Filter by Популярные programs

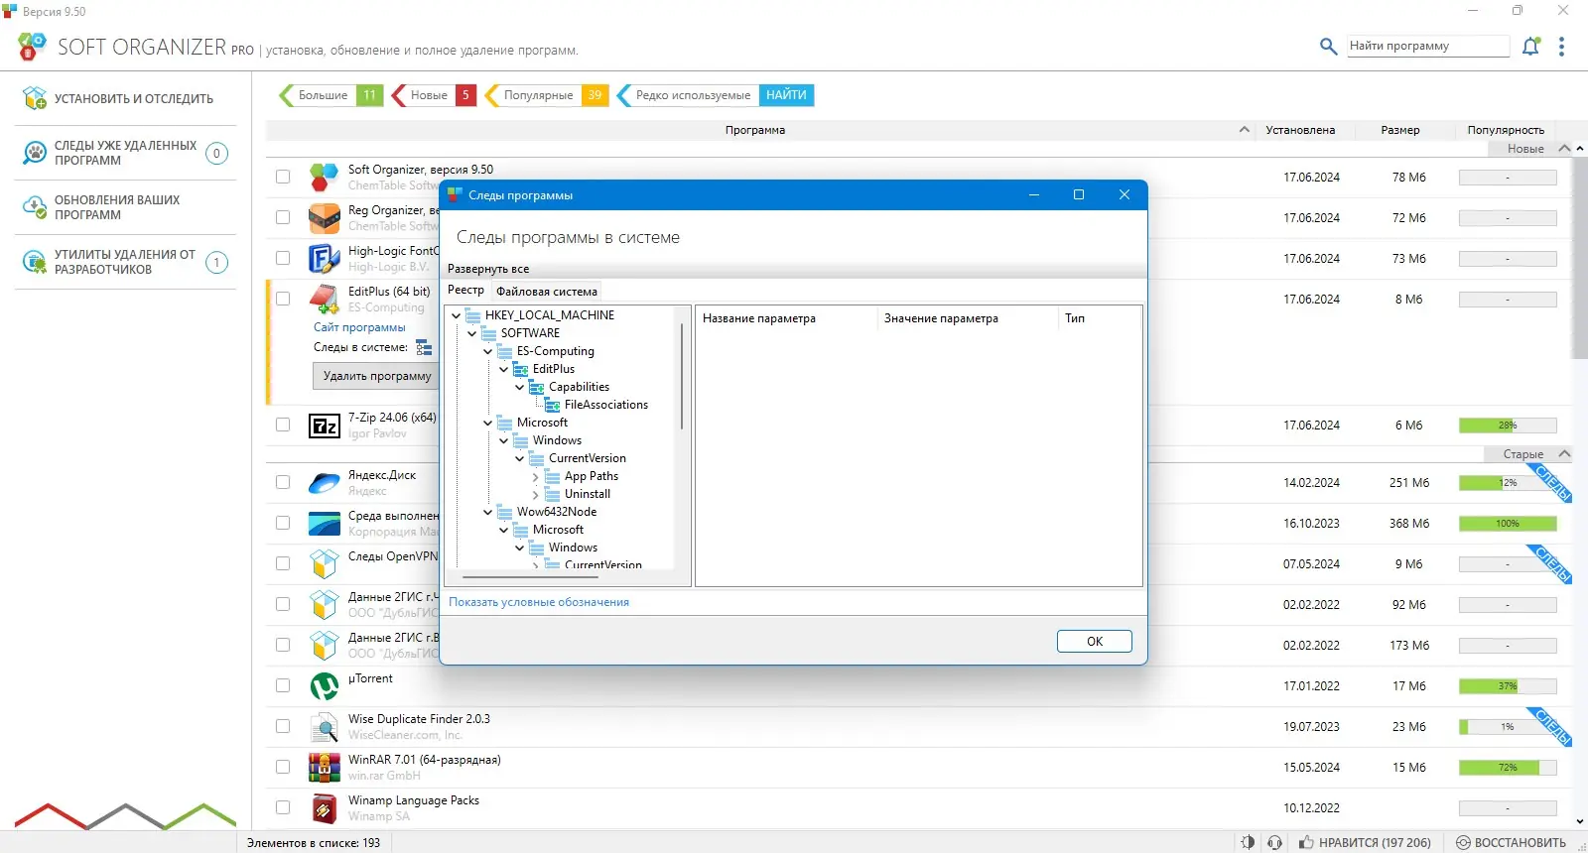coord(546,95)
